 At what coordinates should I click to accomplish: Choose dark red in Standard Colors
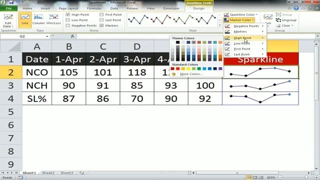click(x=172, y=69)
